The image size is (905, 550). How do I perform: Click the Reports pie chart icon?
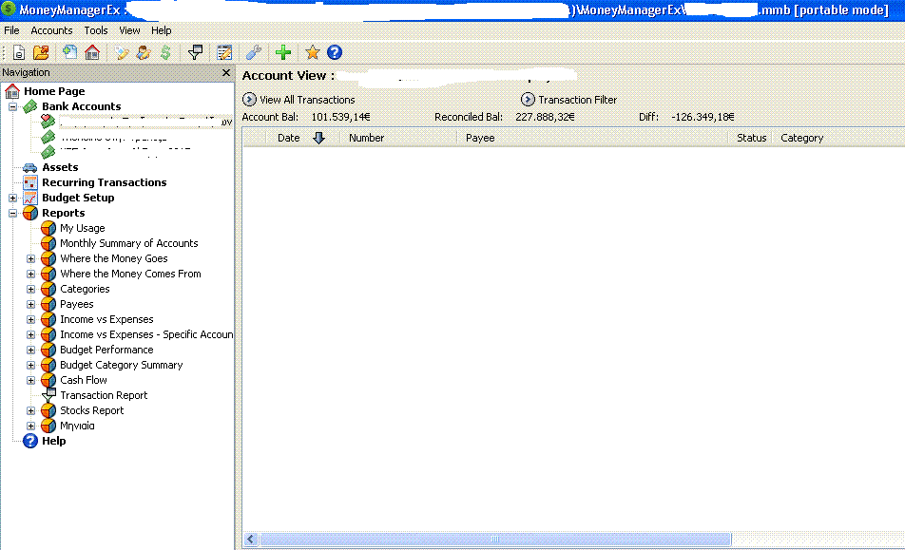[30, 214]
